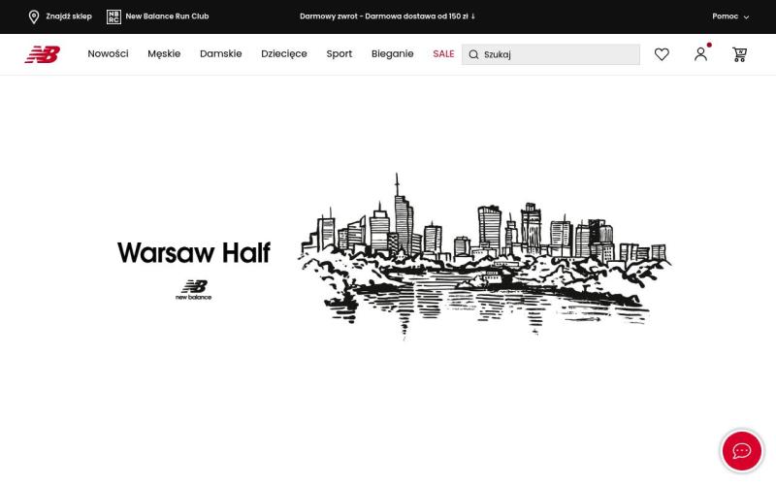The image size is (776, 485).
Task: Click the location pin icon
Action: (34, 16)
